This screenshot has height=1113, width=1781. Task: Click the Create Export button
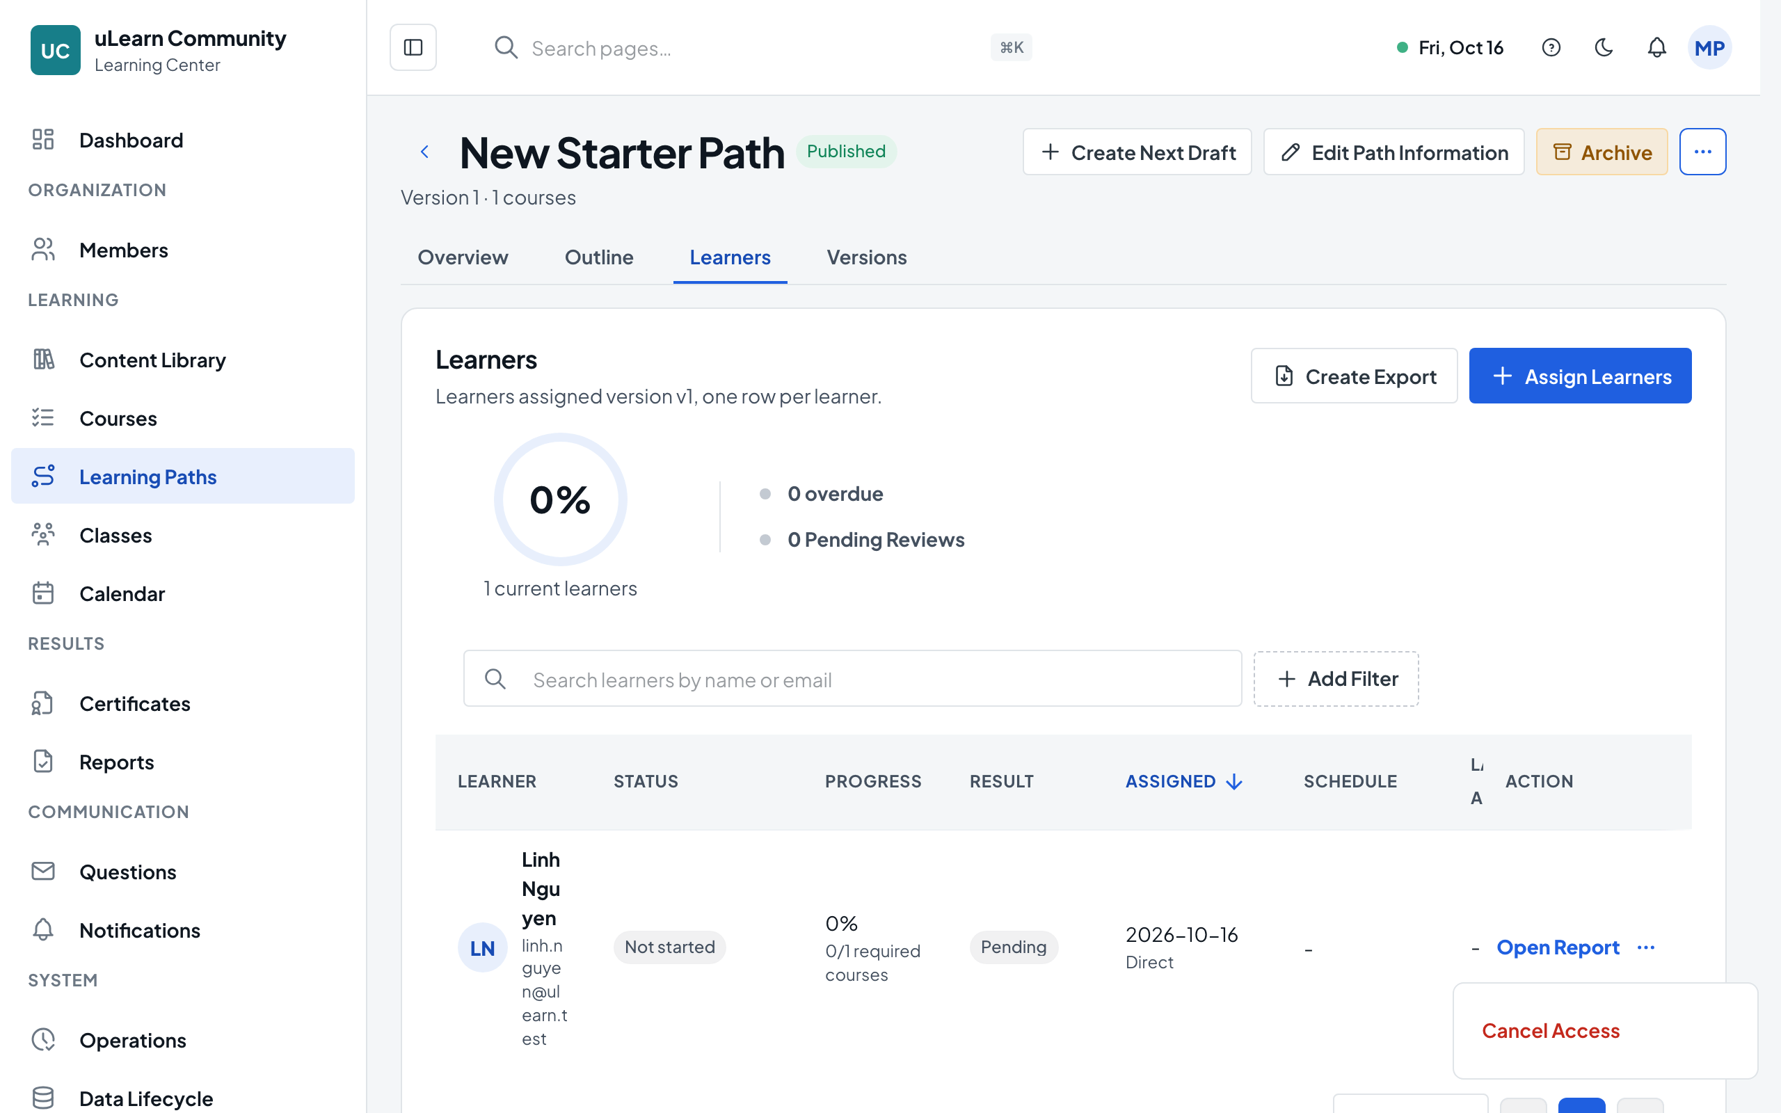click(x=1354, y=376)
